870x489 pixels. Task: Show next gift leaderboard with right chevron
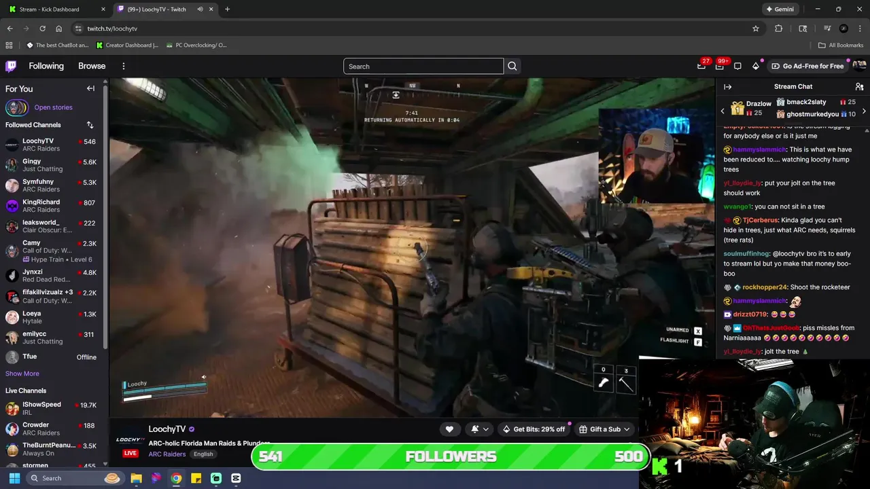click(864, 111)
